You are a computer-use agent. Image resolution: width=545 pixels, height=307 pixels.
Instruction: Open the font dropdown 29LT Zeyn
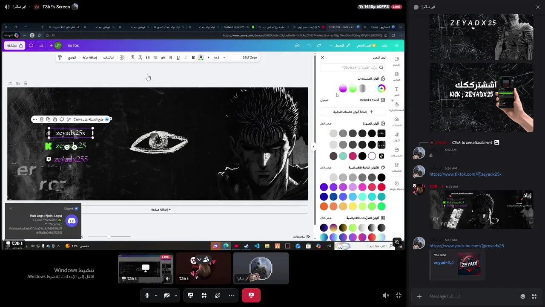[244, 58]
